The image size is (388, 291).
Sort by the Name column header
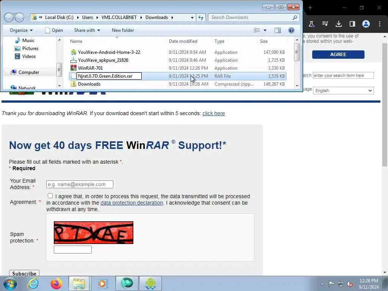[76, 41]
